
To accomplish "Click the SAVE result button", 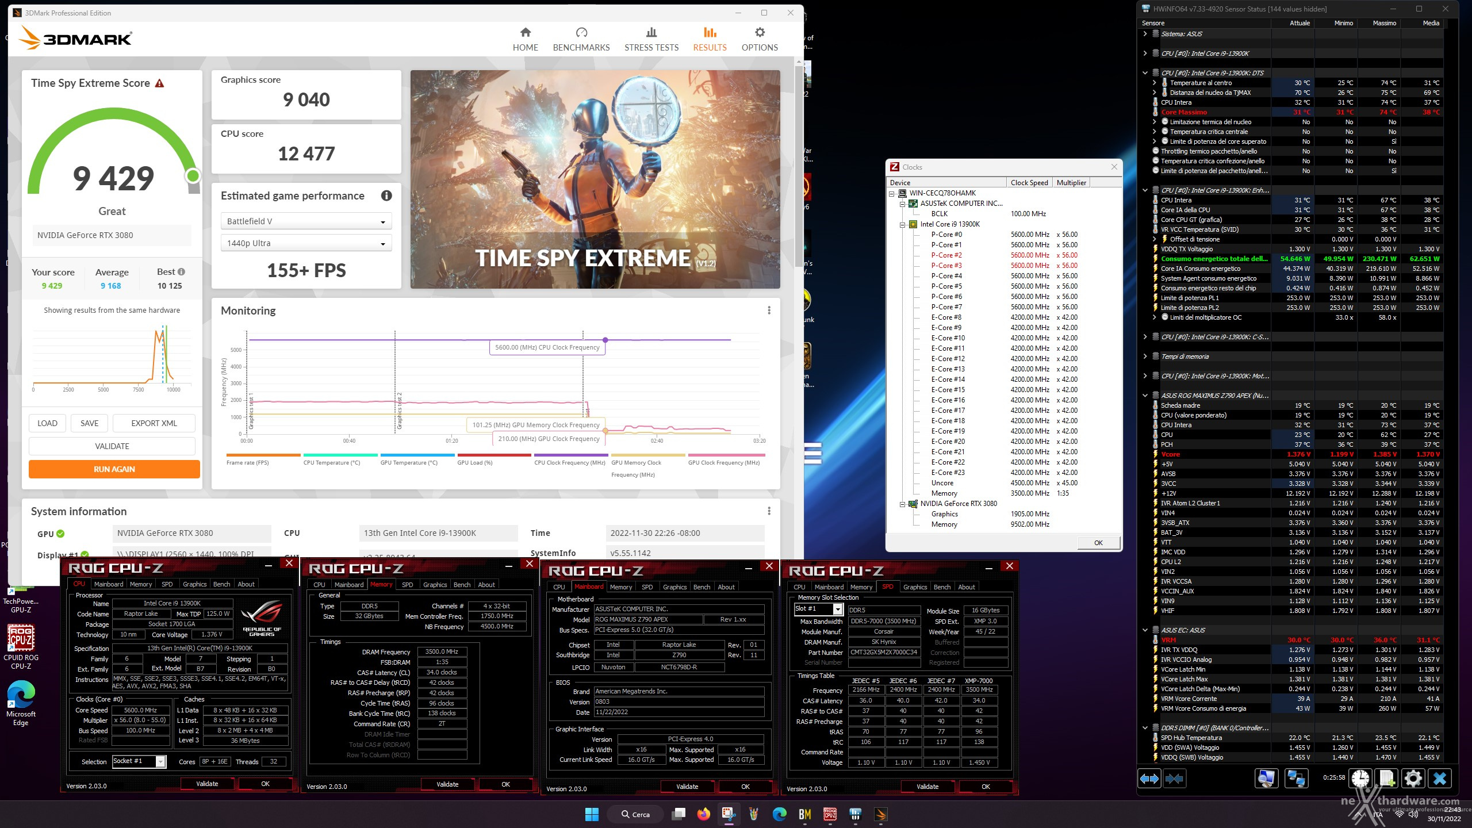I will pos(89,423).
